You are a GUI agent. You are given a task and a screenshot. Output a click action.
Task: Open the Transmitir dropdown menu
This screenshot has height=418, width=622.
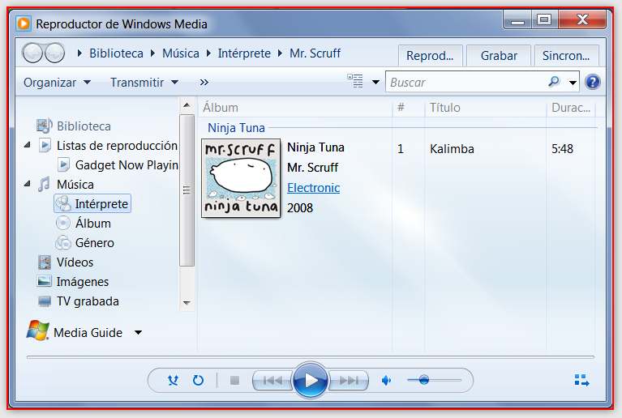[x=144, y=83]
